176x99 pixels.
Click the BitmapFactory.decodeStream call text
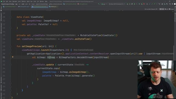pos(84,57)
